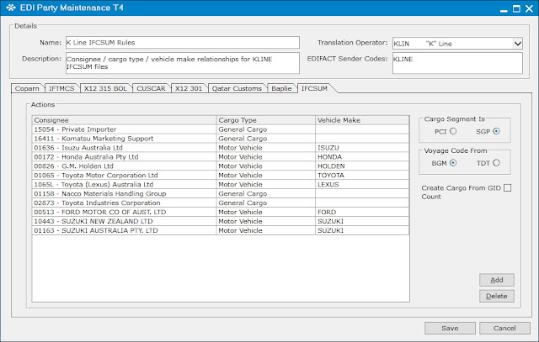Click the HOLDEN vehicle make cell
The width and height of the screenshot is (539, 342).
[x=362, y=166]
